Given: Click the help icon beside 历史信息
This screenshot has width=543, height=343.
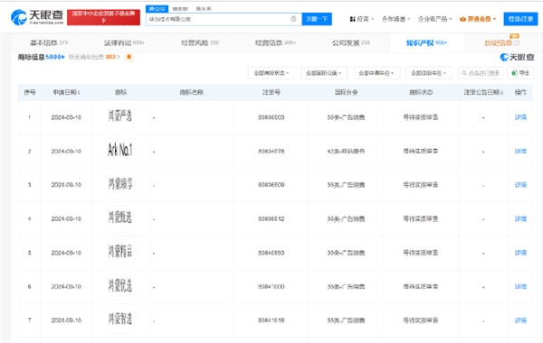Looking at the screenshot, I should pos(517,42).
